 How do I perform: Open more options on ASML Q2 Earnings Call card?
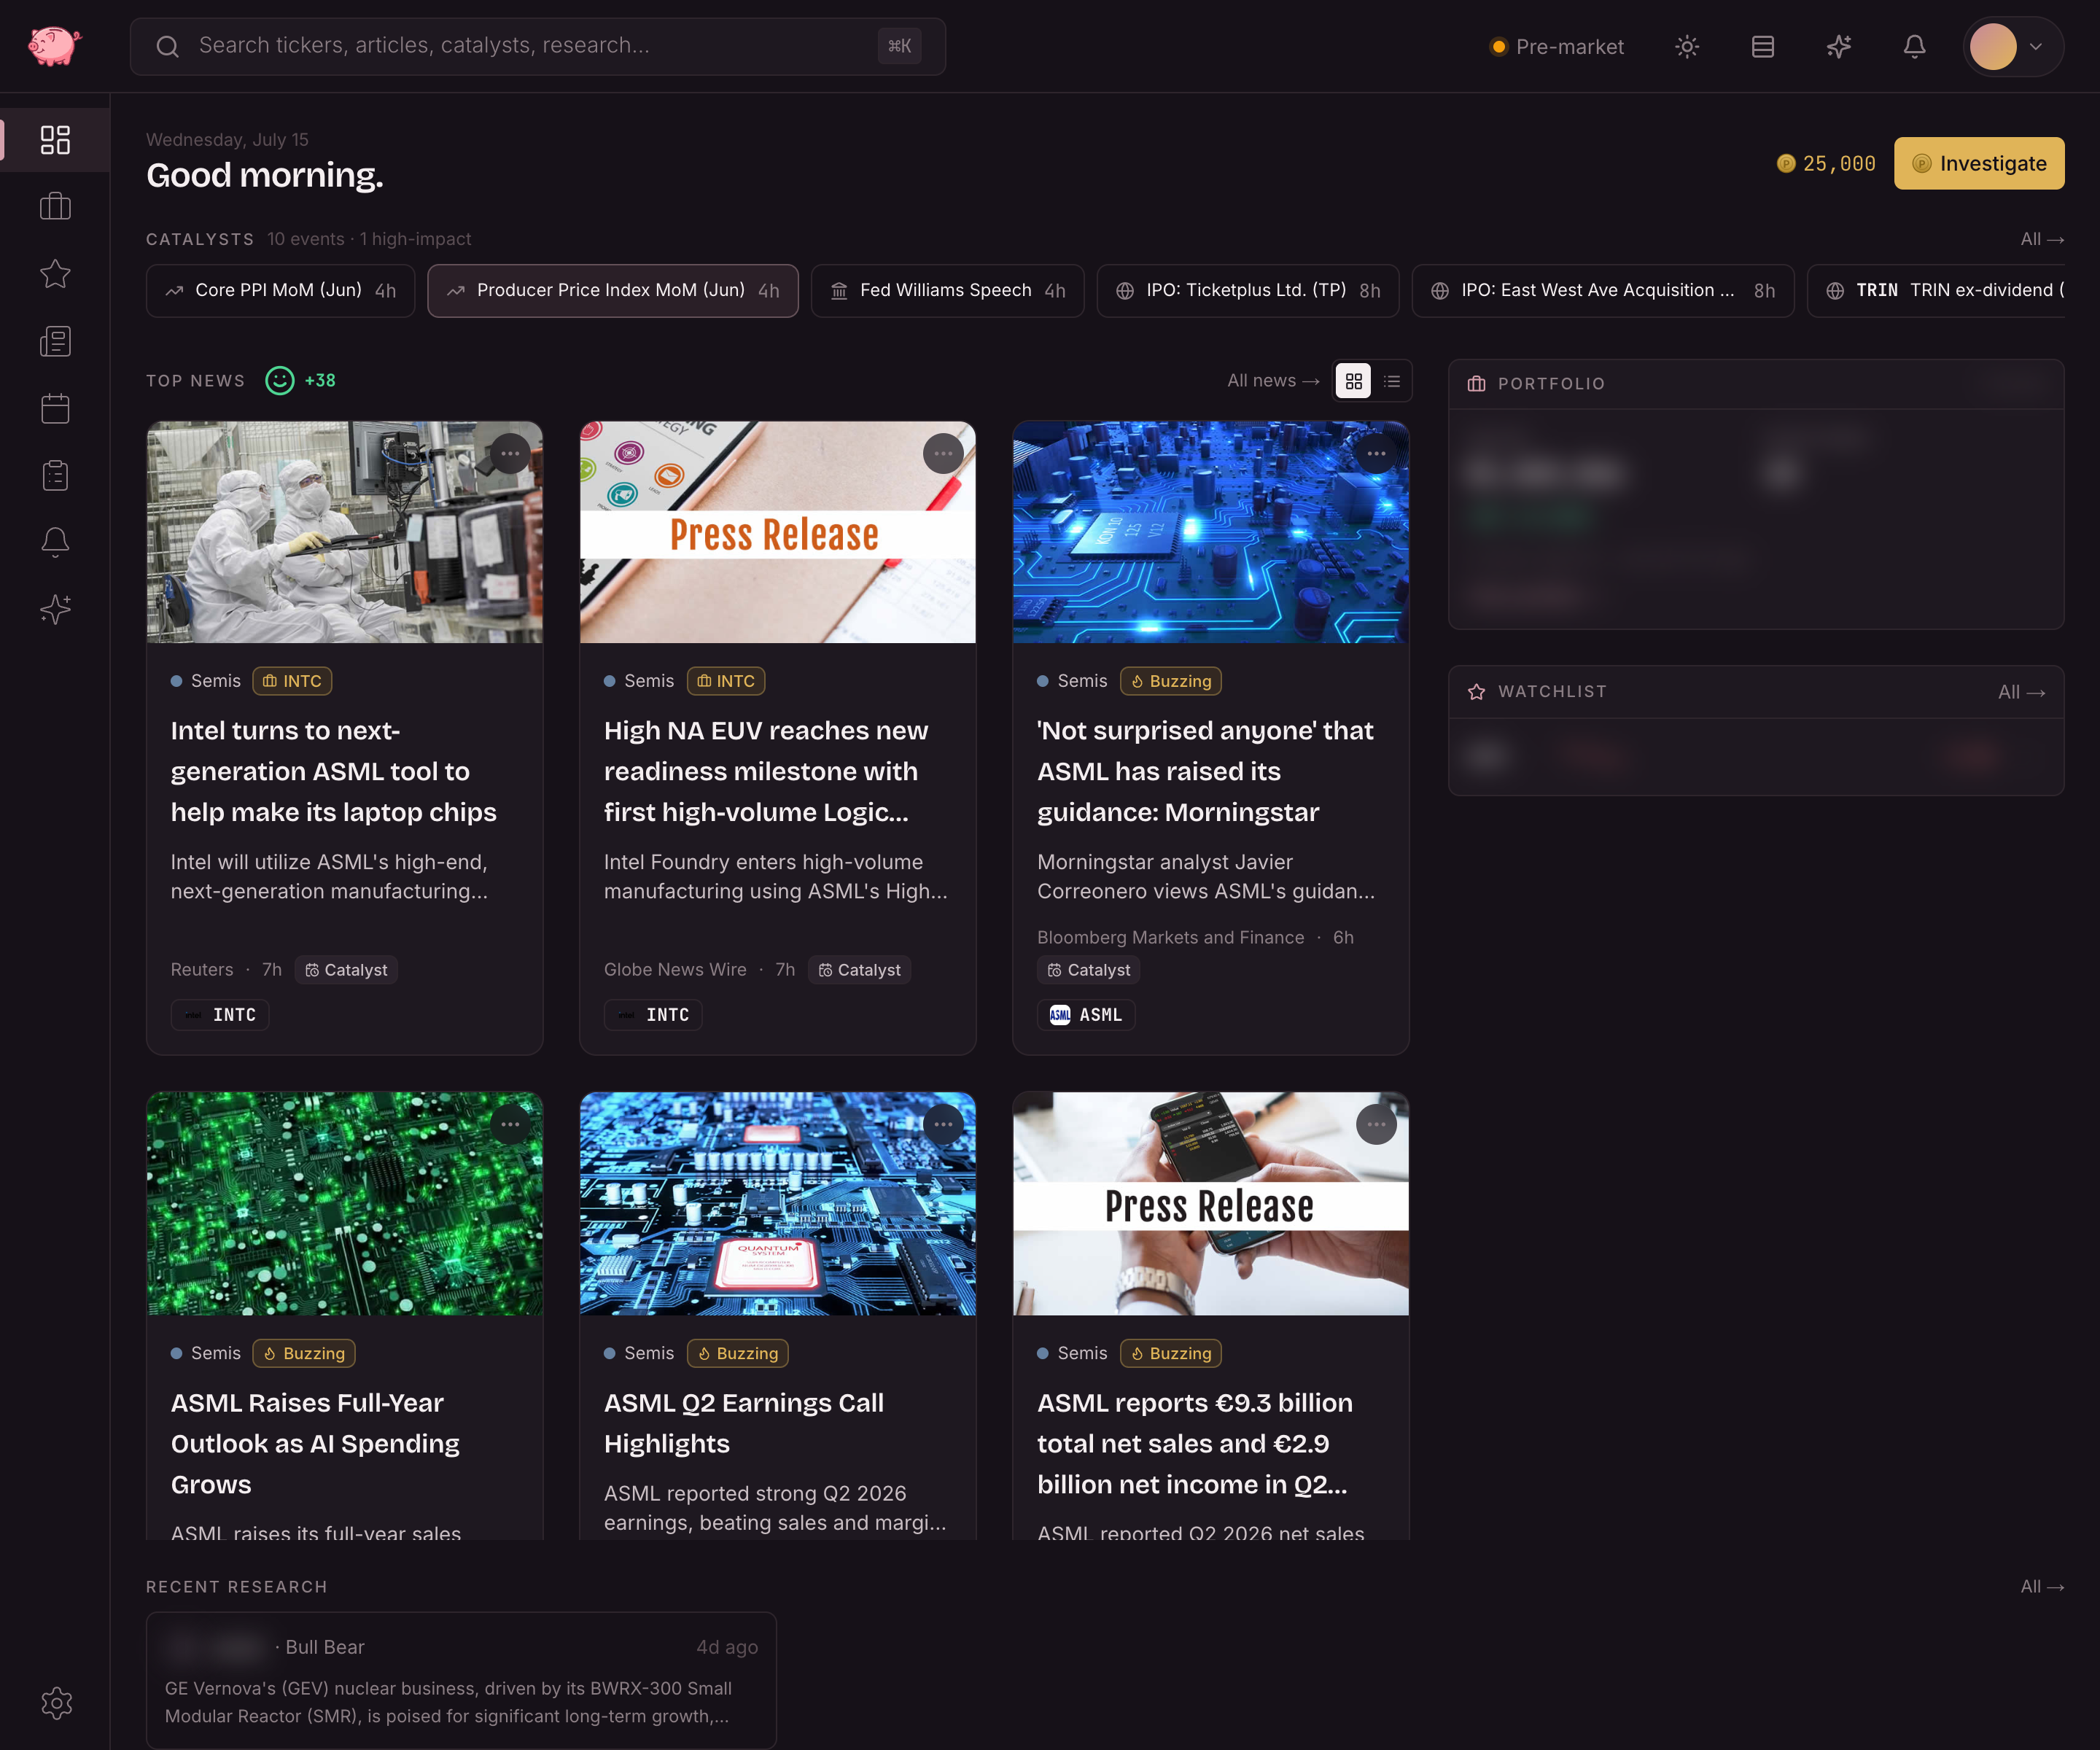tap(943, 1125)
